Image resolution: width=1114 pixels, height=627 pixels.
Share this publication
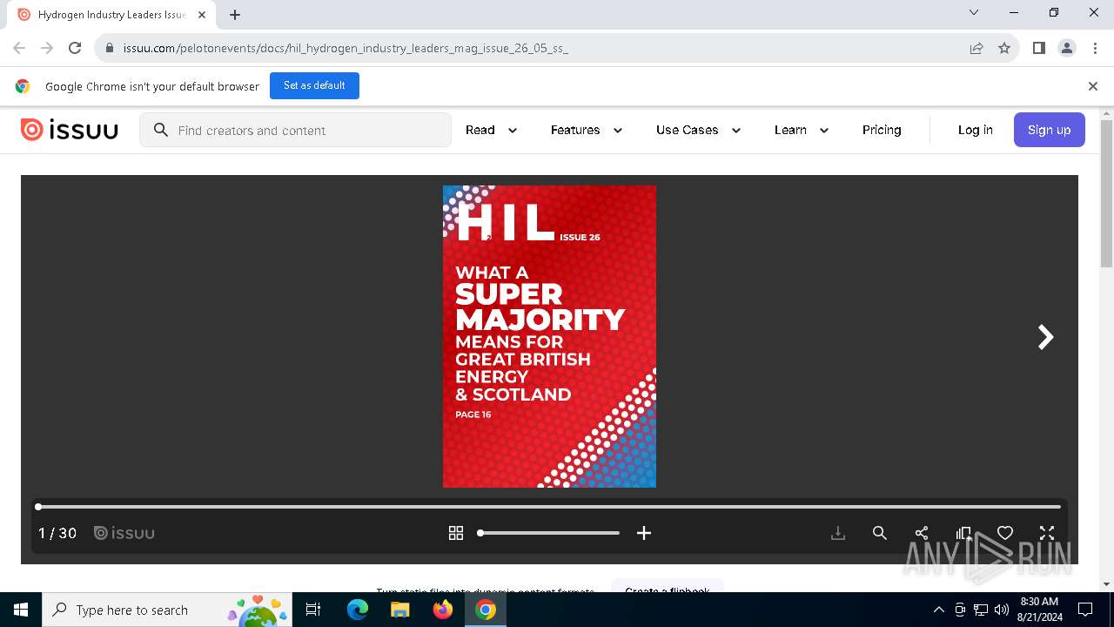(922, 533)
